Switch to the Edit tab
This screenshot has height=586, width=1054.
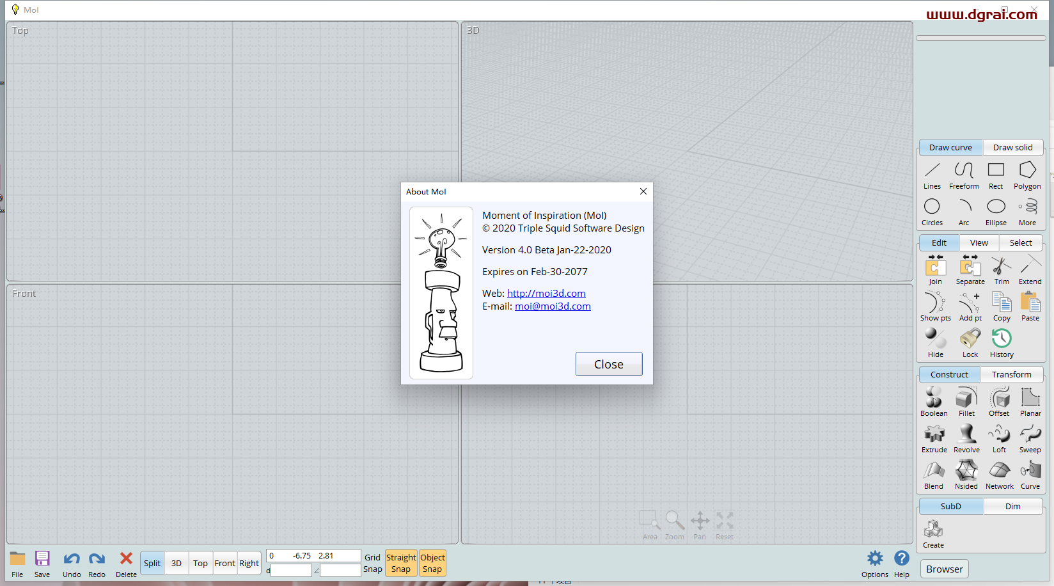coord(939,242)
